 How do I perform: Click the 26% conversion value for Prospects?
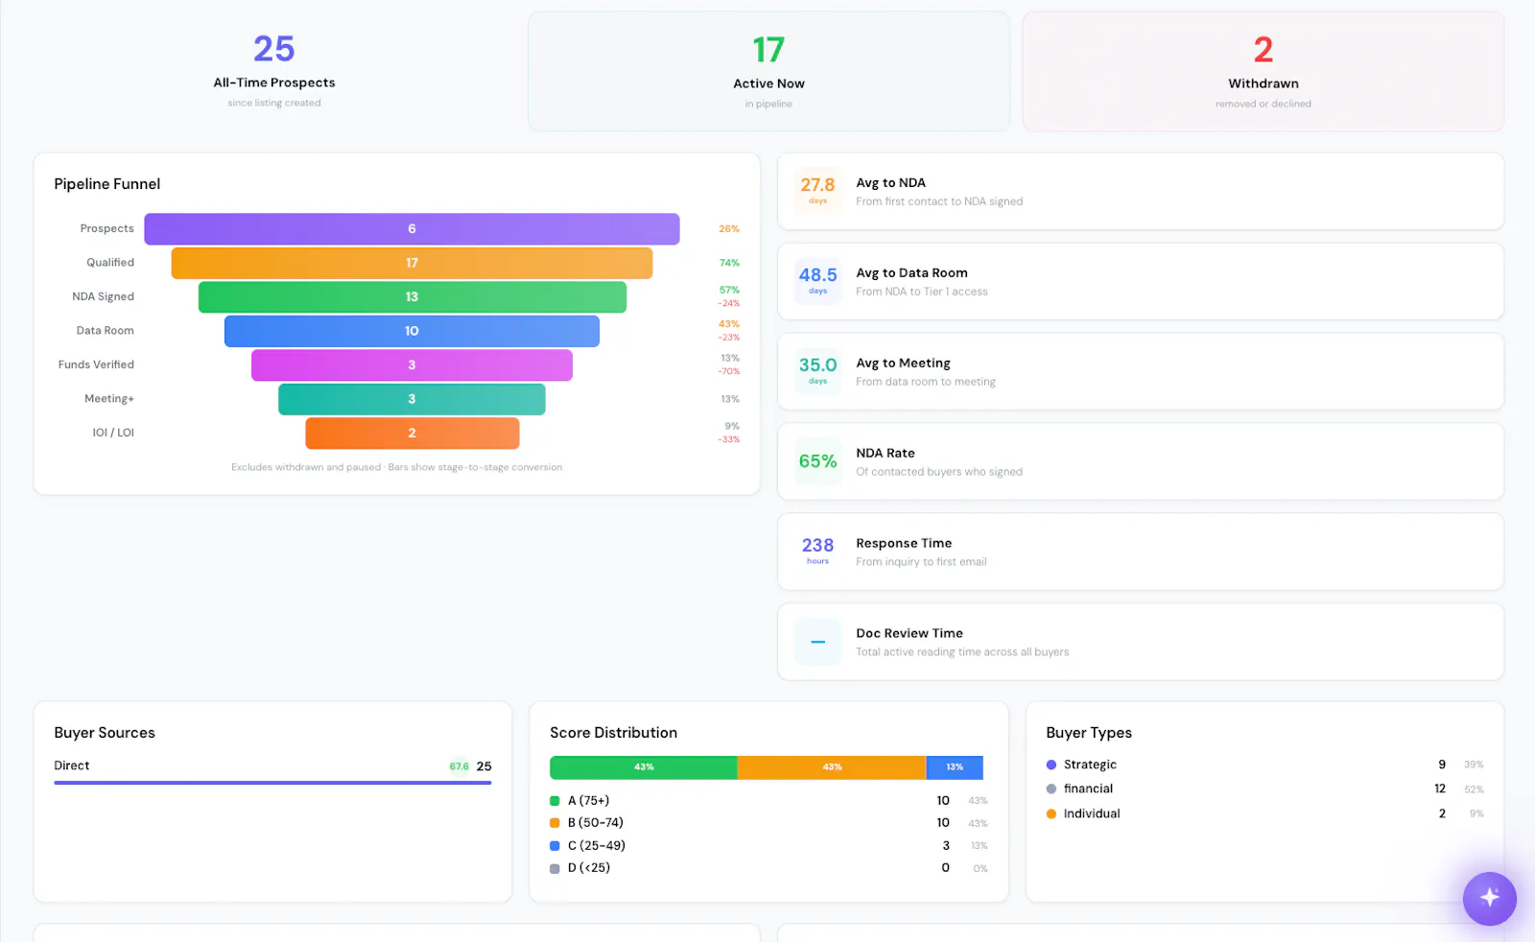[729, 229]
